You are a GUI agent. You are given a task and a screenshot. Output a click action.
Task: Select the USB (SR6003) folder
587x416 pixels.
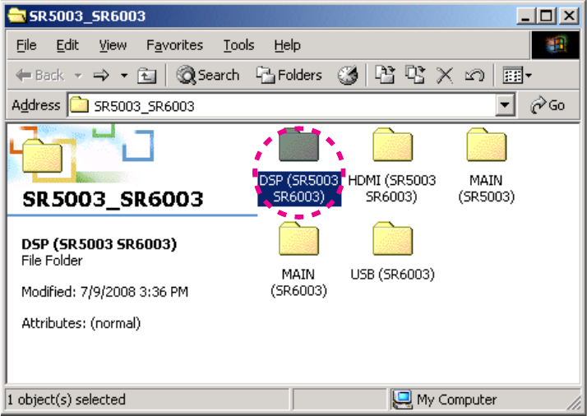392,252
